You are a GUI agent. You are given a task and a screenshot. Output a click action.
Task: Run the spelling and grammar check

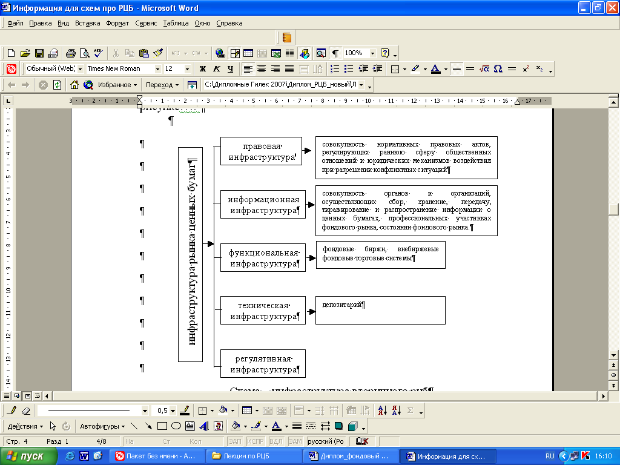coord(98,53)
